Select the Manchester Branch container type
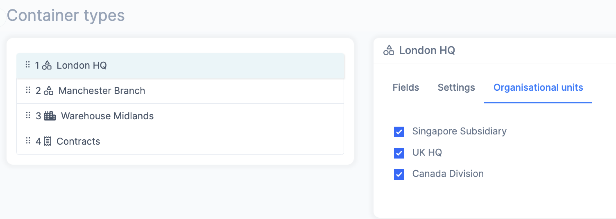Viewport: 616px width, 219px height. (x=180, y=91)
